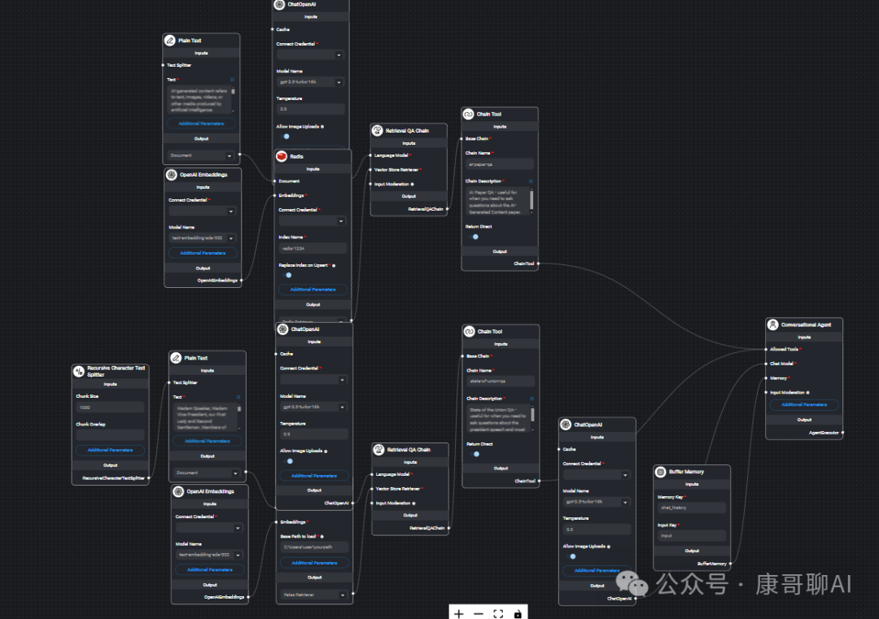Image resolution: width=879 pixels, height=619 pixels.
Task: Toggle the canvas lock icon
Action: point(518,614)
